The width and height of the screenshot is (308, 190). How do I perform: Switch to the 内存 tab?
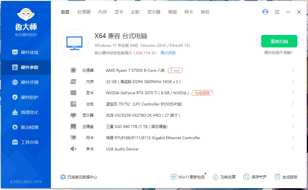103,12
